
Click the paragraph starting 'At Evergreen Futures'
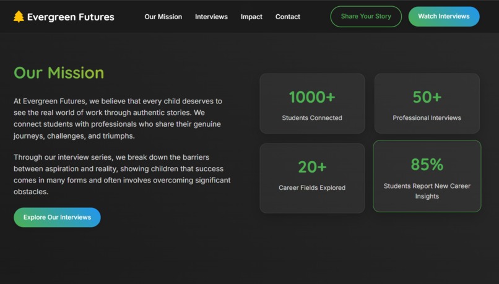tap(118, 119)
